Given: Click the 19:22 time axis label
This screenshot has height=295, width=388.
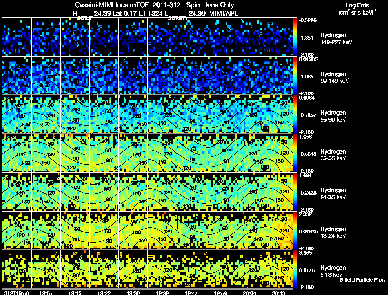Looking at the screenshot, I should [104, 293].
